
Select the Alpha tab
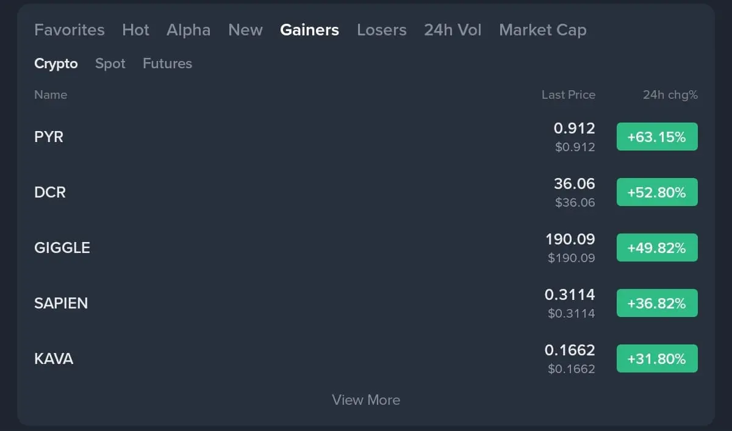[x=188, y=30]
